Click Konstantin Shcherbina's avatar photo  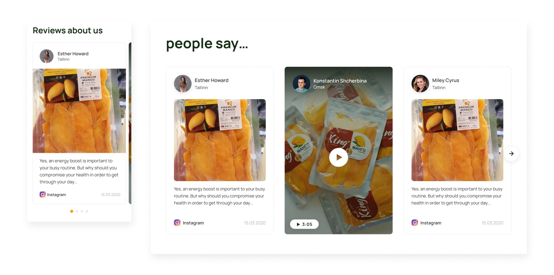(302, 83)
